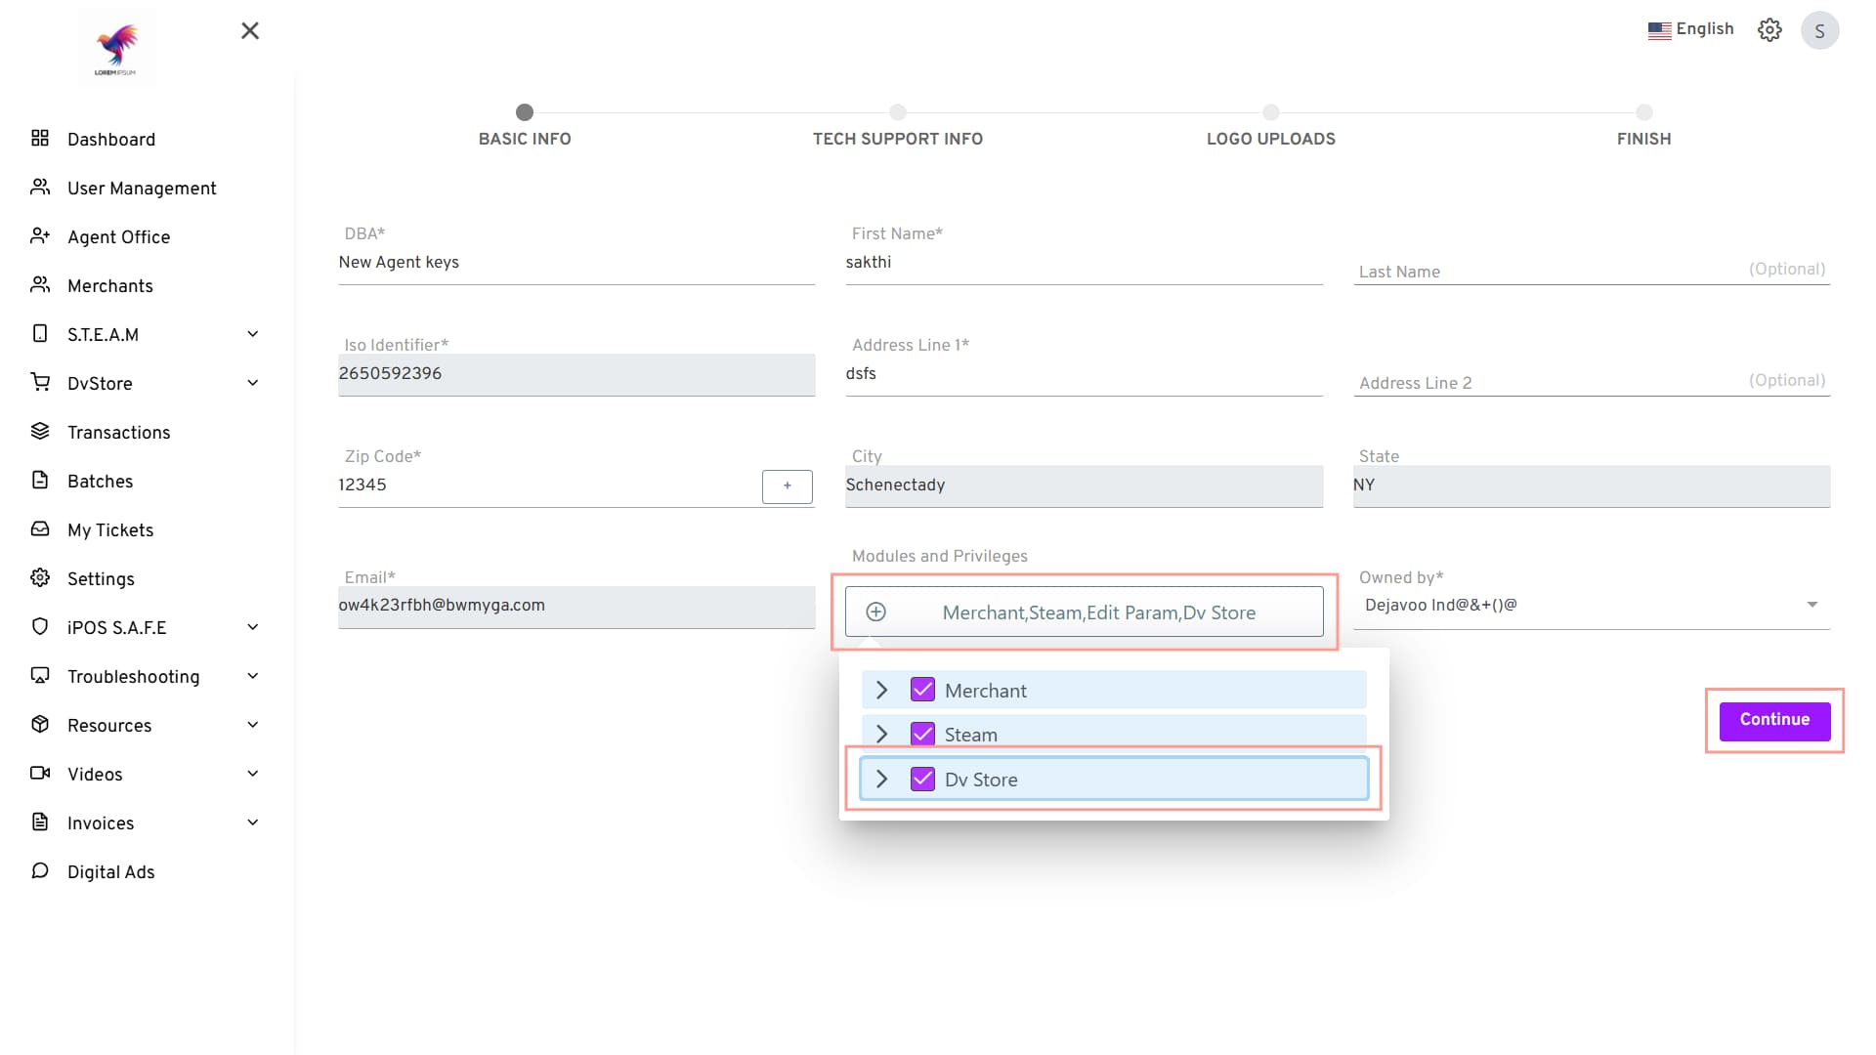The height and width of the screenshot is (1055, 1876).
Task: Go to the FINISH step
Action: pos(1643,127)
